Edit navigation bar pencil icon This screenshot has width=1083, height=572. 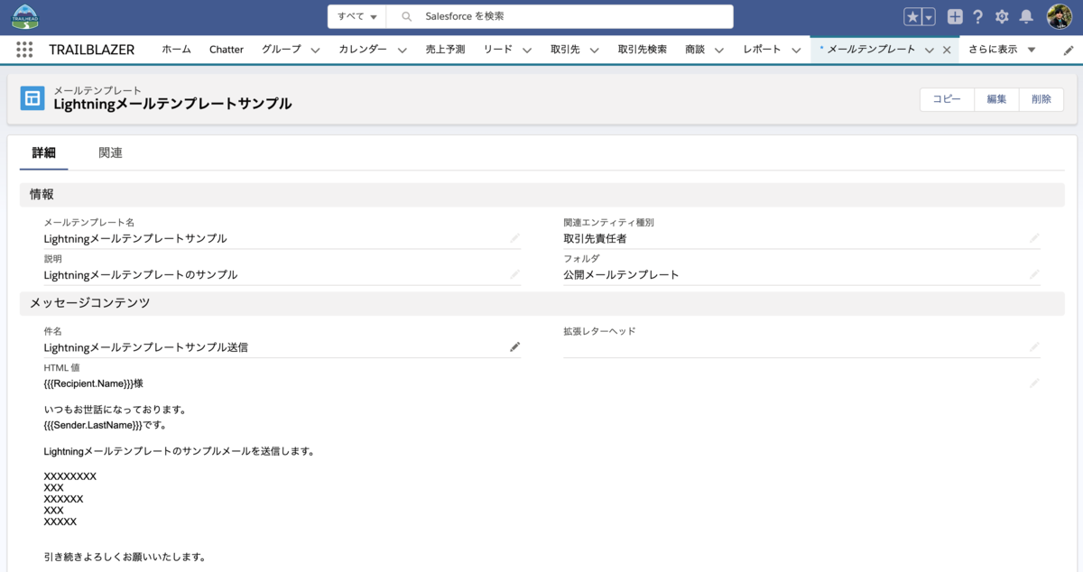point(1069,51)
